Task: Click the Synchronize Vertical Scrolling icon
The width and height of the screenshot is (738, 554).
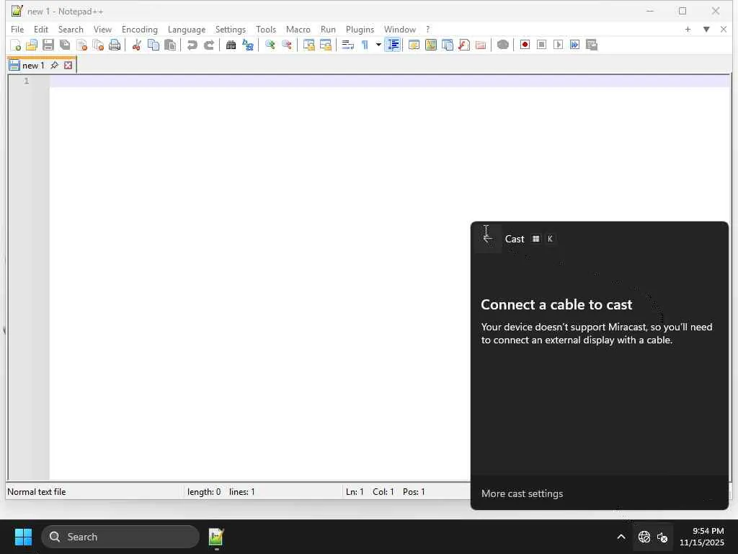Action: point(308,45)
